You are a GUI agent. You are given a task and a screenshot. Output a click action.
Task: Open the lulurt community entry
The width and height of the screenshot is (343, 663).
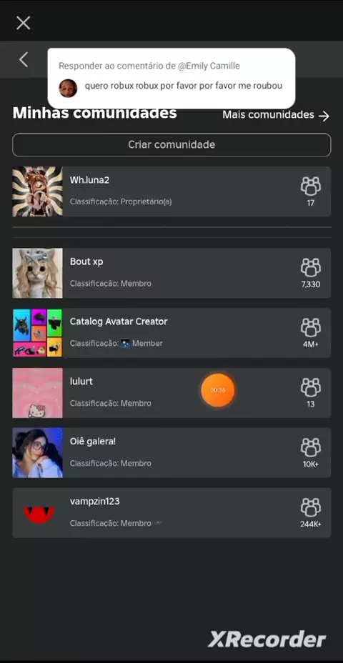point(171,393)
